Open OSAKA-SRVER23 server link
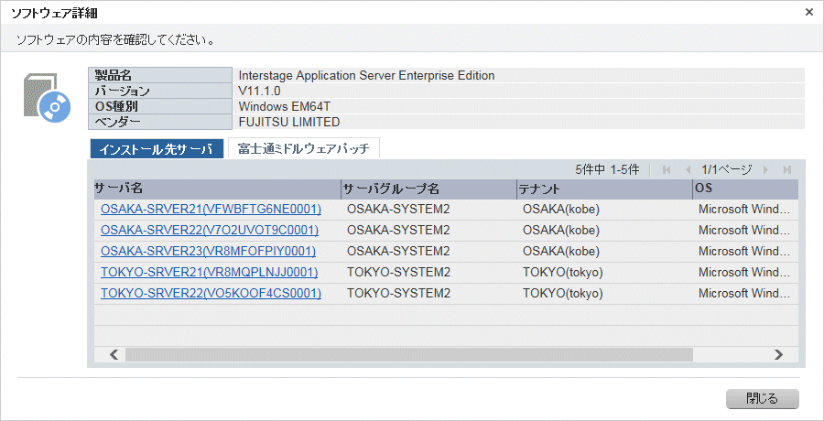Viewport: 824px width, 421px height. coord(208,252)
